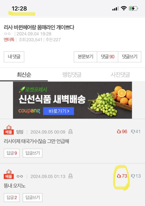Image resolution: width=145 pixels, height=206 pixels.
Task: Like the 잉잉 comment with 96 upvotes
Action: (x=122, y=132)
